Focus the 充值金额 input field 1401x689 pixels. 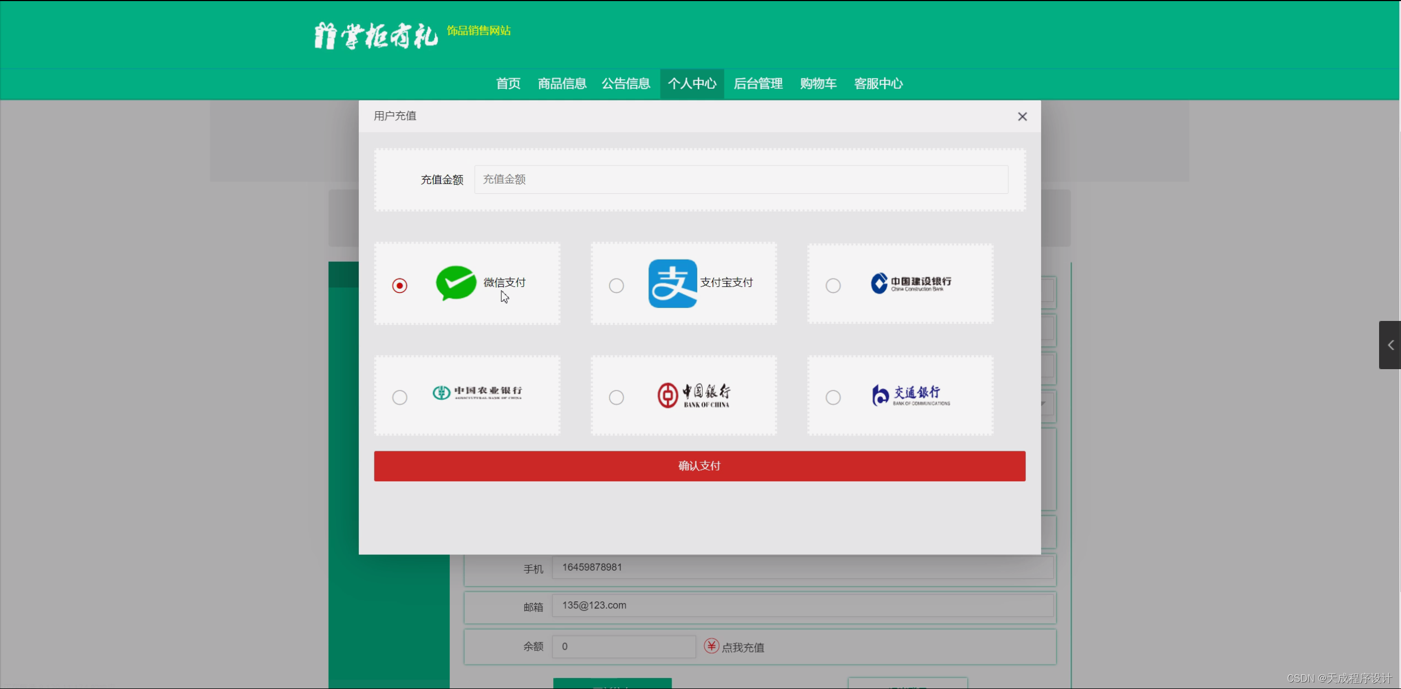click(740, 180)
